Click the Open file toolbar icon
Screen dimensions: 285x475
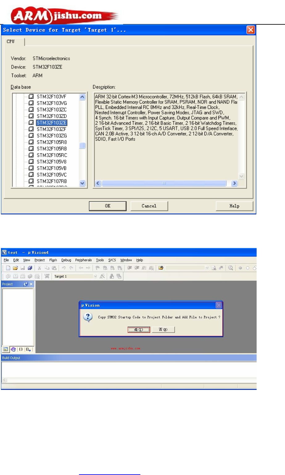coord(15,268)
